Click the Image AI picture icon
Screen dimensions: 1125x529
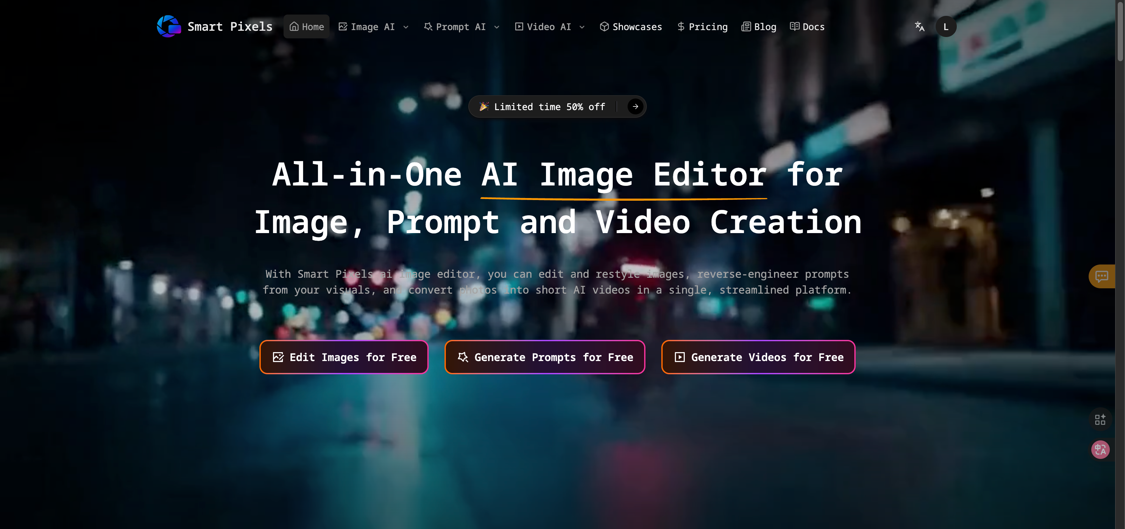[343, 27]
